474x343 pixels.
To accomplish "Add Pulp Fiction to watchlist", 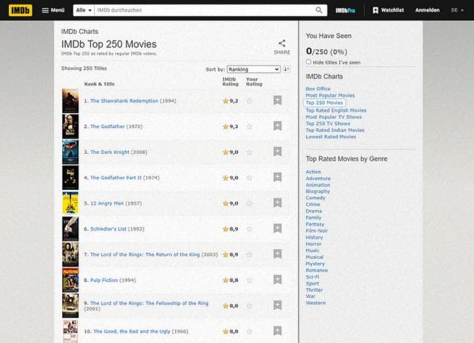I will [x=278, y=279].
